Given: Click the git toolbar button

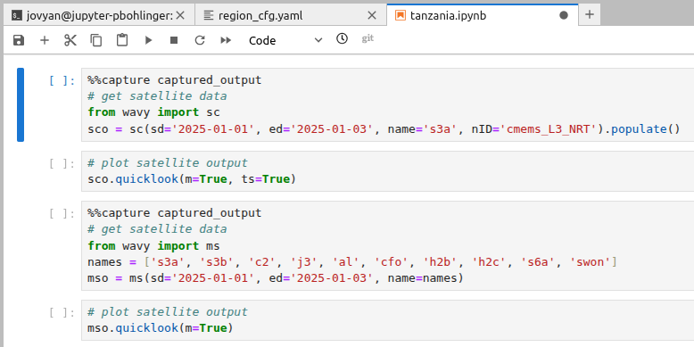Looking at the screenshot, I should [x=368, y=38].
